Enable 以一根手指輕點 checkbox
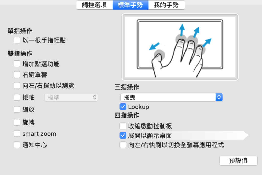The image size is (262, 175). click(17, 40)
